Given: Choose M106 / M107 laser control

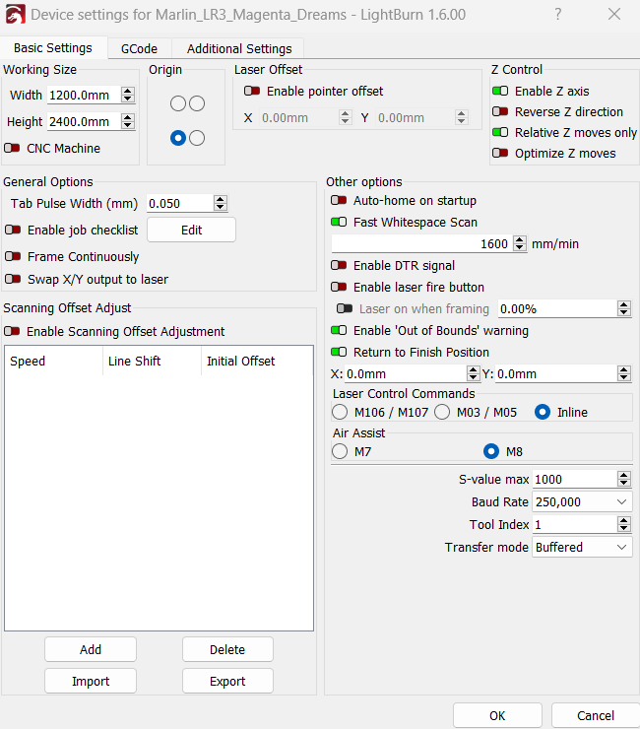Looking at the screenshot, I should tap(340, 412).
